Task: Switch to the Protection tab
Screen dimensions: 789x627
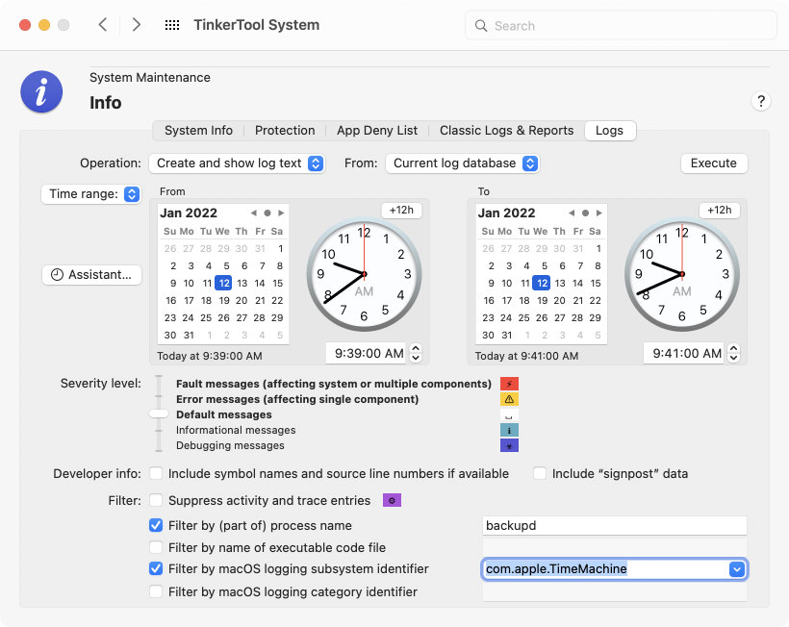Action: pyautogui.click(x=285, y=131)
